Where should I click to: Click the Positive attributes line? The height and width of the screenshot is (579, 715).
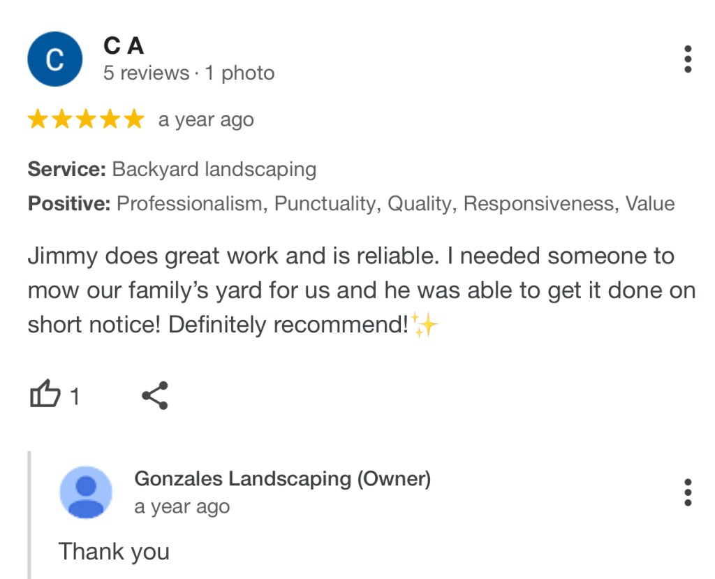pyautogui.click(x=351, y=204)
